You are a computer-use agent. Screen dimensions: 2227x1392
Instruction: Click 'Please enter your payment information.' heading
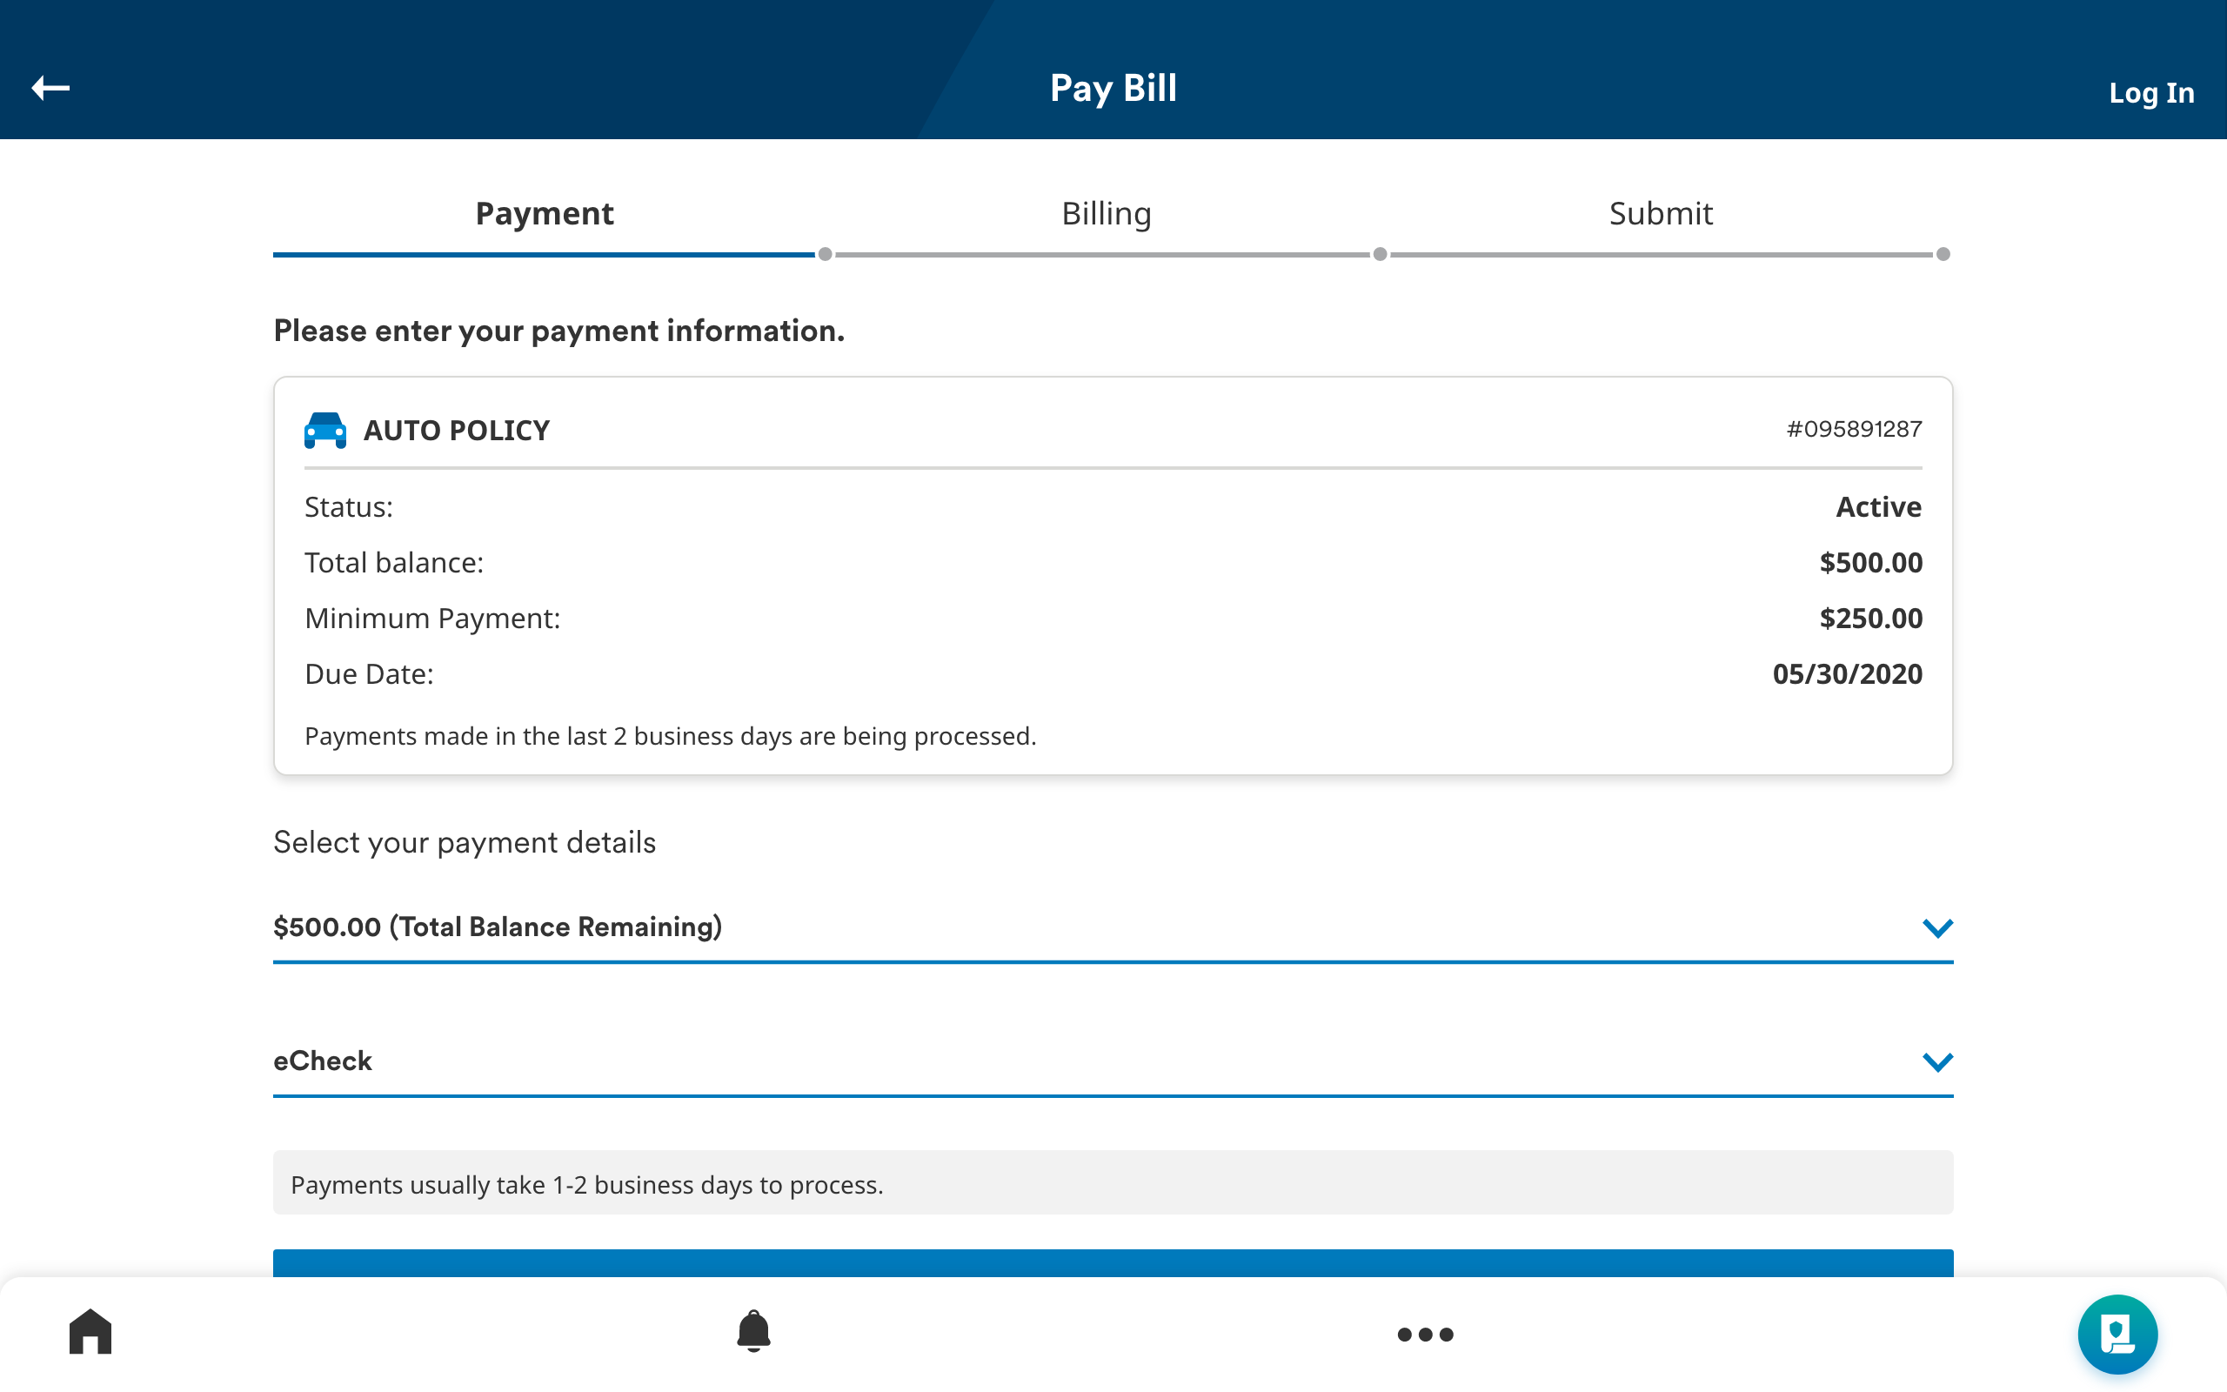click(558, 331)
